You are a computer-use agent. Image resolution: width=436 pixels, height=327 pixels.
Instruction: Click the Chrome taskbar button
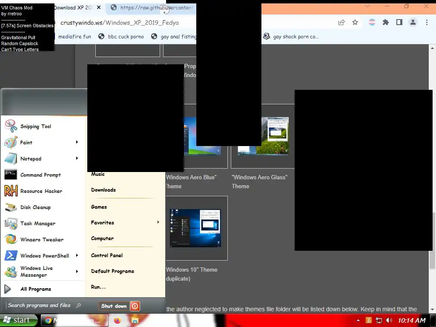click(75, 321)
